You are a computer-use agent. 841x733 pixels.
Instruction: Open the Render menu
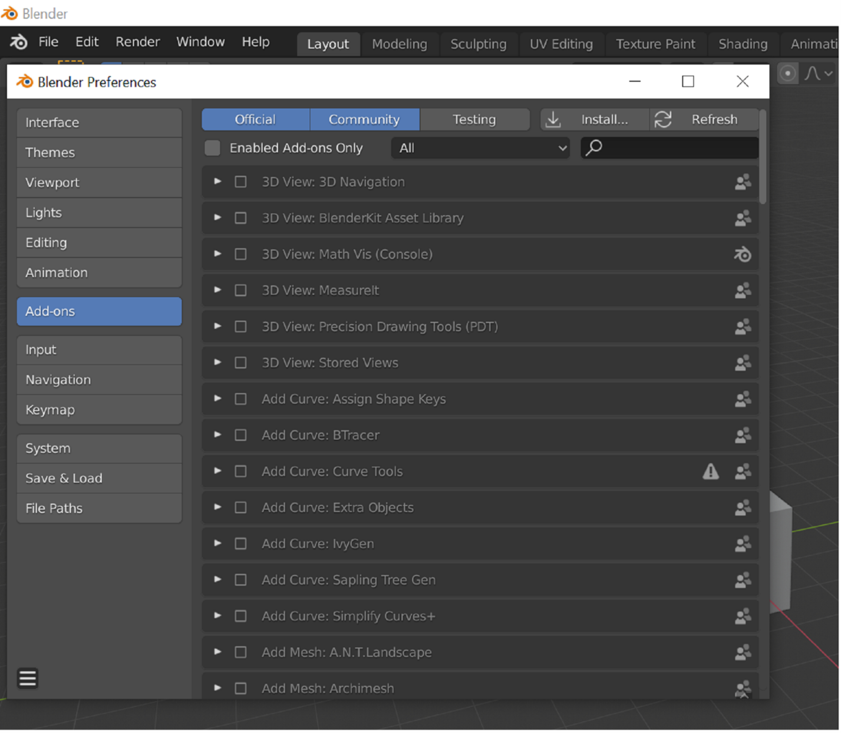point(137,42)
